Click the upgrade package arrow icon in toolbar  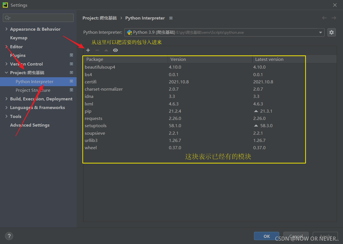(106, 50)
